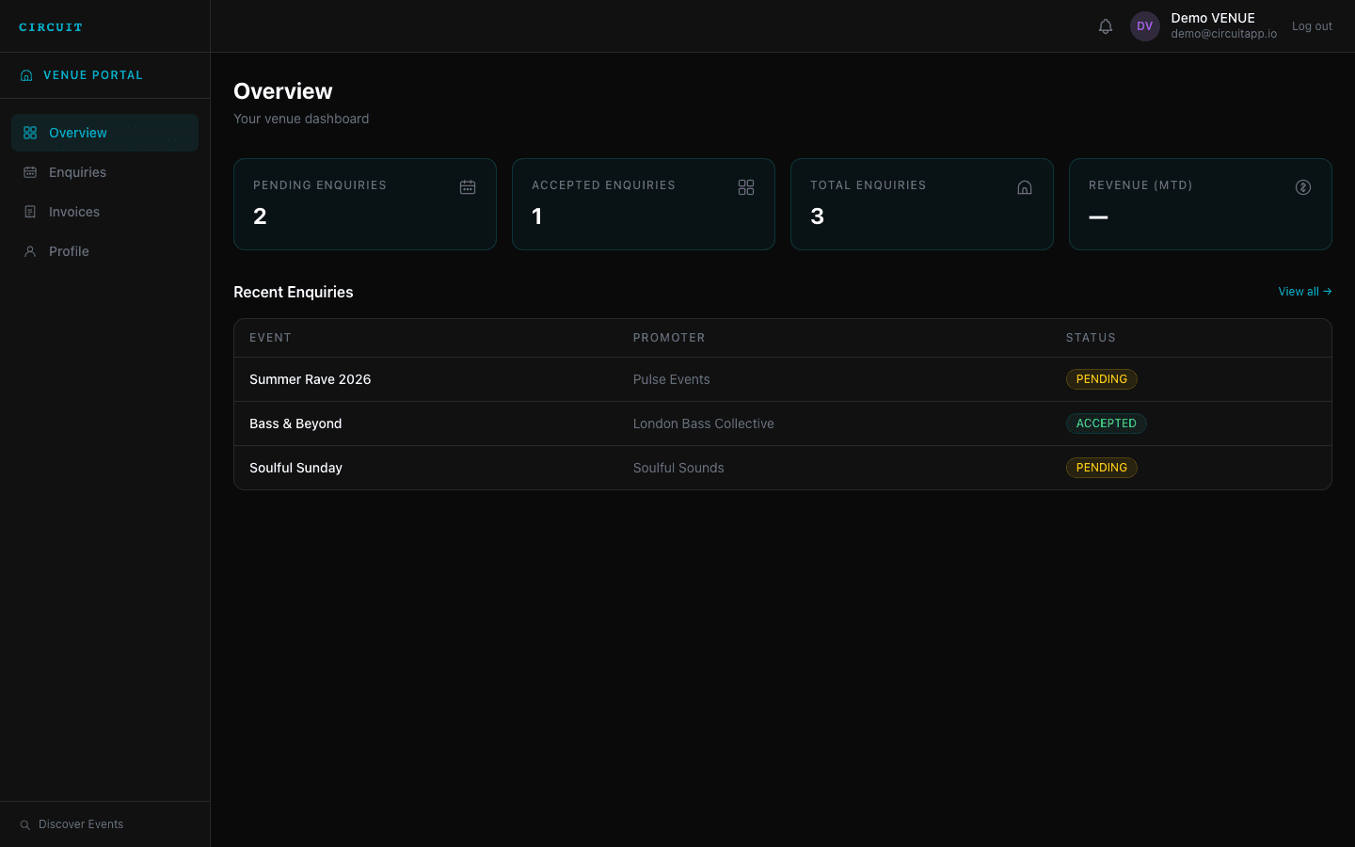Click the EVENT column header

[270, 338]
